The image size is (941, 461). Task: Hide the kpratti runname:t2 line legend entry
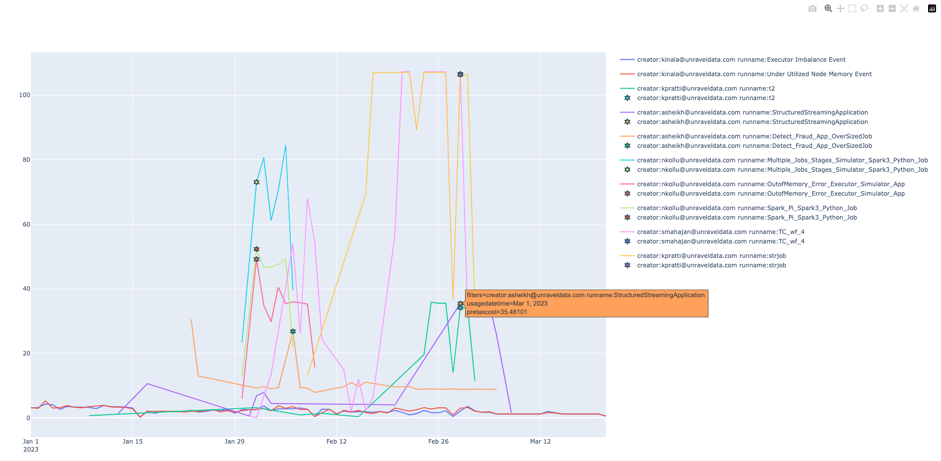click(697, 89)
